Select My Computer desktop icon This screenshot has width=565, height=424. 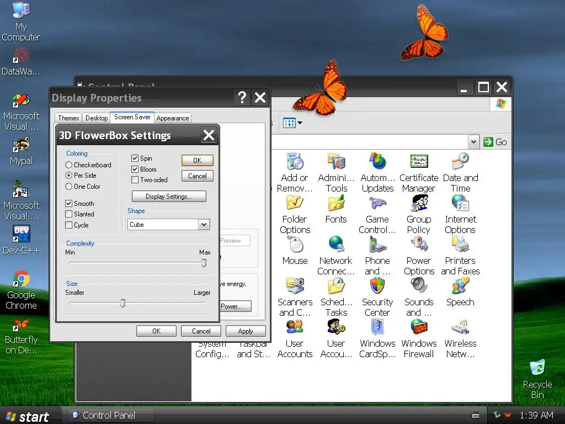(21, 22)
